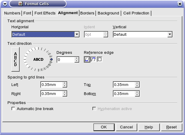The width and height of the screenshot is (185, 135).
Task: Increase the Bottom spacing value
Action: pyautogui.click(x=137, y=92)
